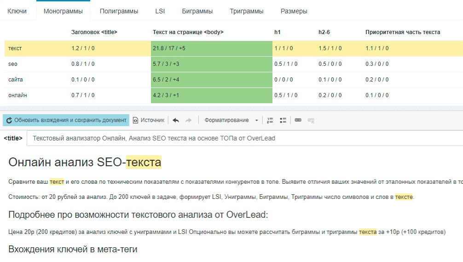Select the Триграммы tab

coord(247,11)
